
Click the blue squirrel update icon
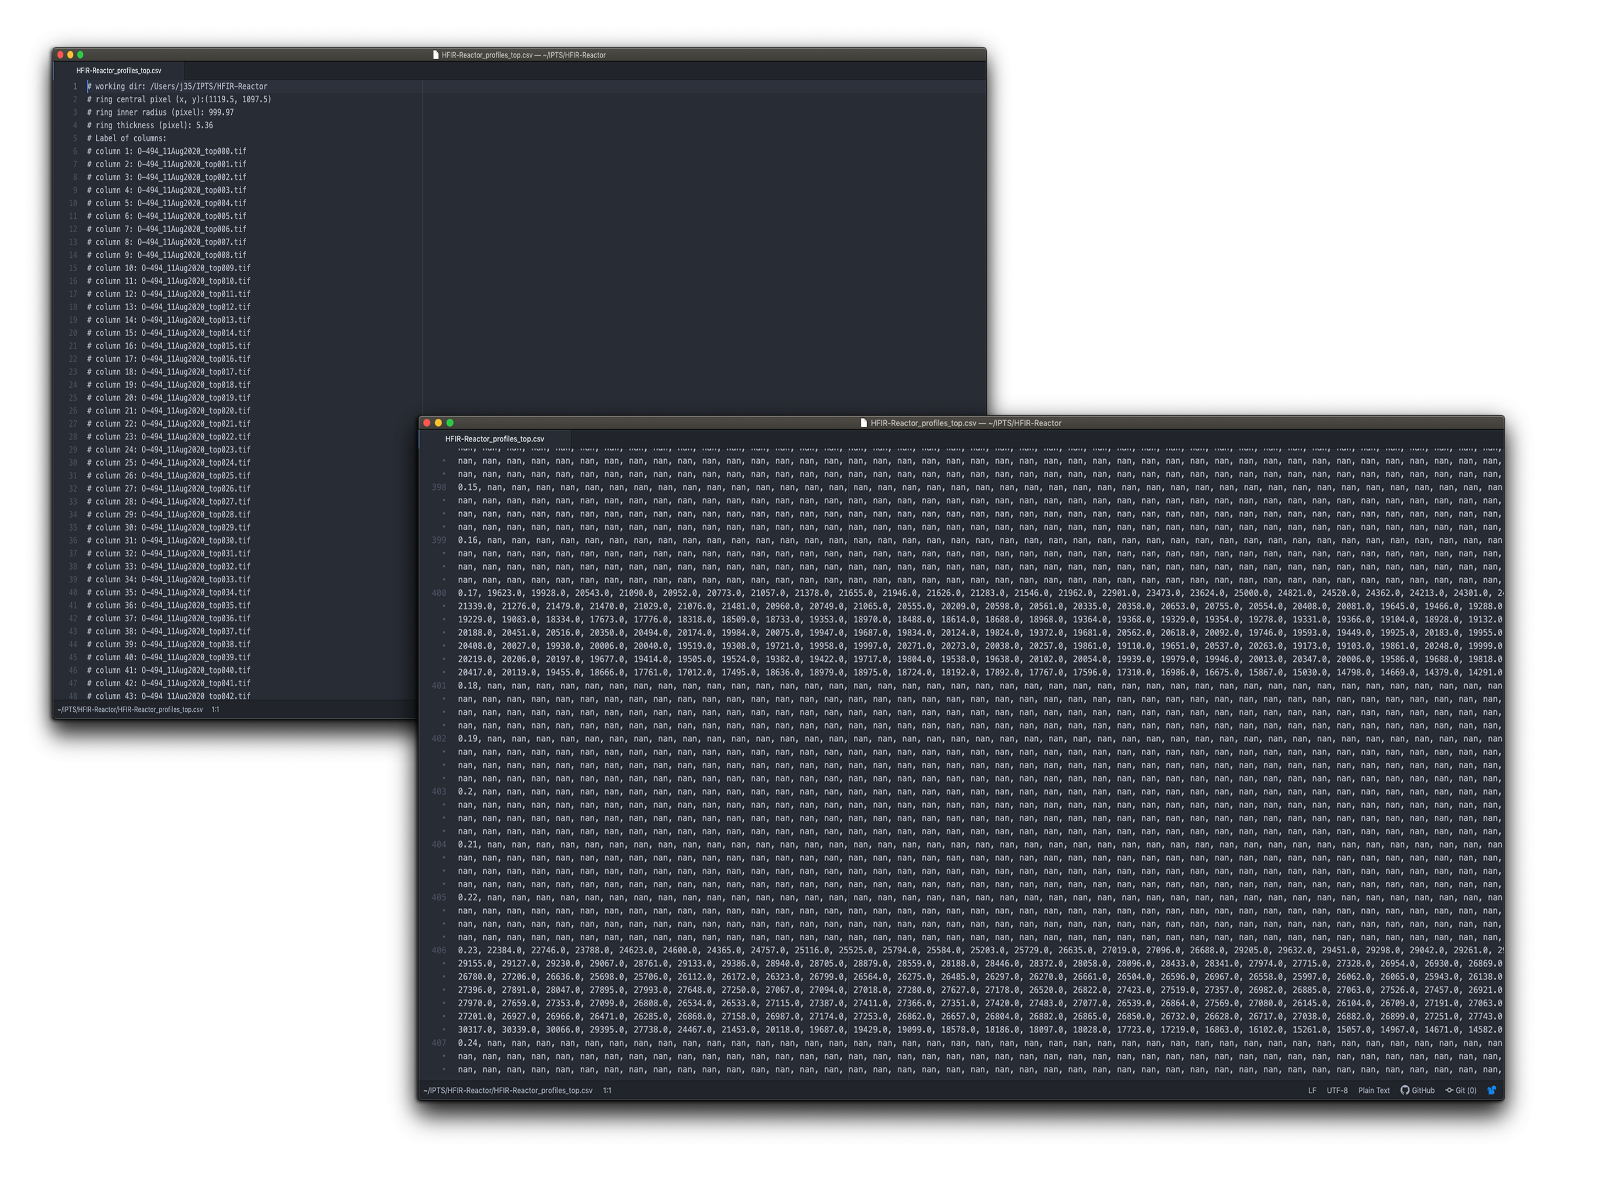click(1491, 1090)
